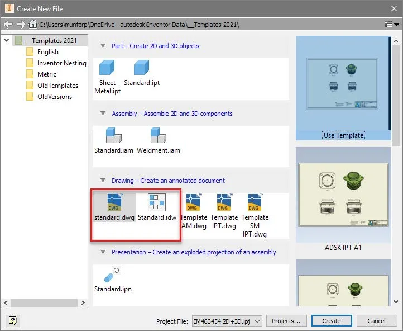Pick the Template AM.dwg icon

click(194, 202)
